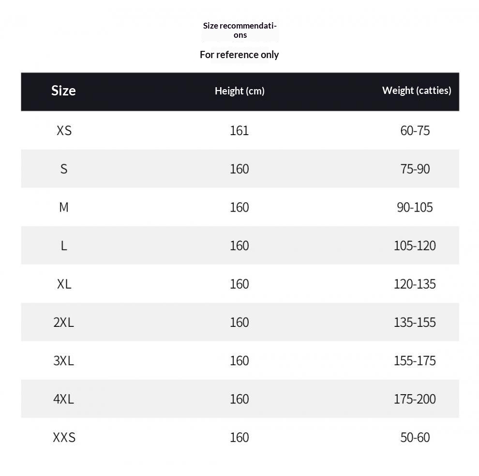Select the XXS size label
This screenshot has width=479, height=476.
pyautogui.click(x=64, y=437)
